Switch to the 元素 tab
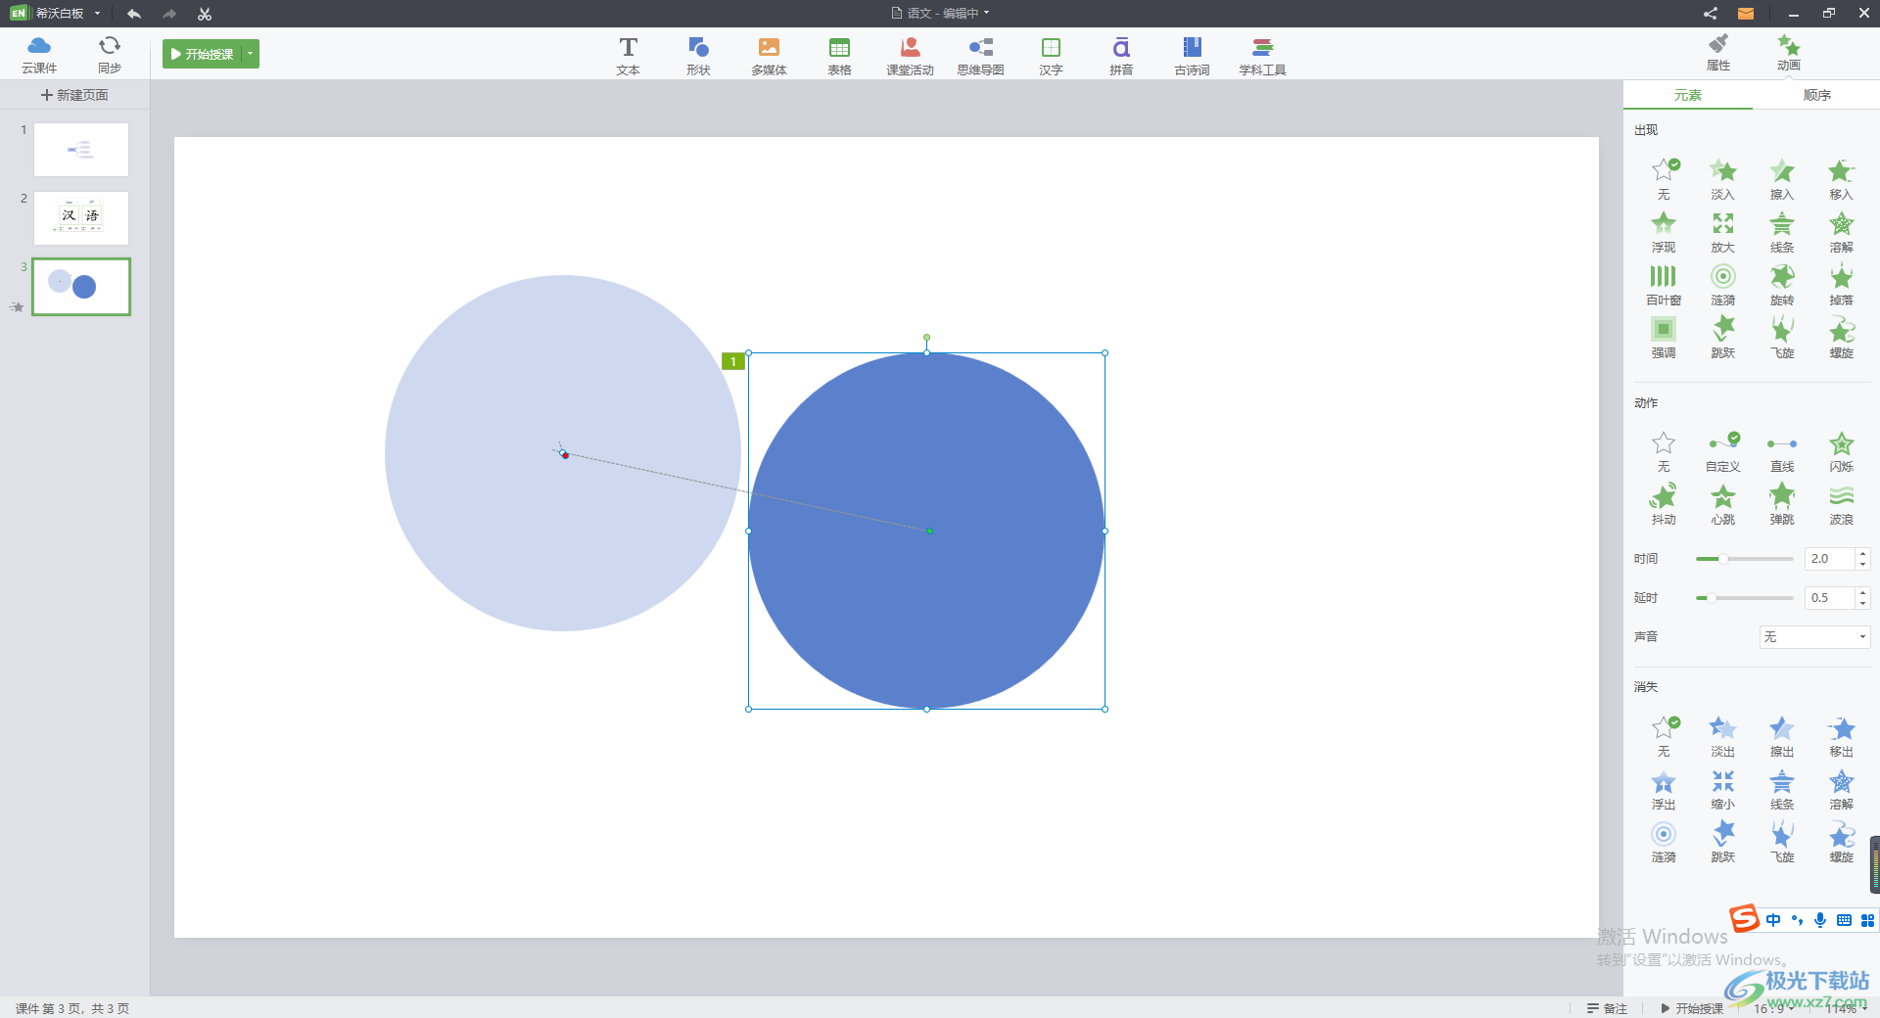The height and width of the screenshot is (1018, 1880). click(1688, 95)
